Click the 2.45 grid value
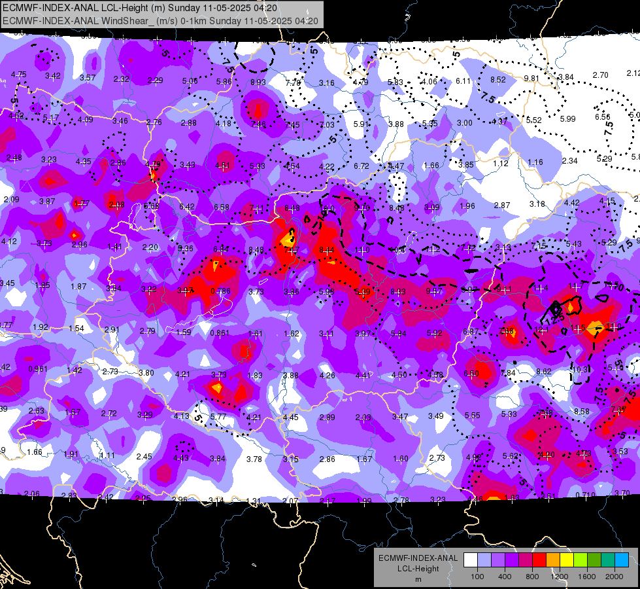 [x=144, y=457]
